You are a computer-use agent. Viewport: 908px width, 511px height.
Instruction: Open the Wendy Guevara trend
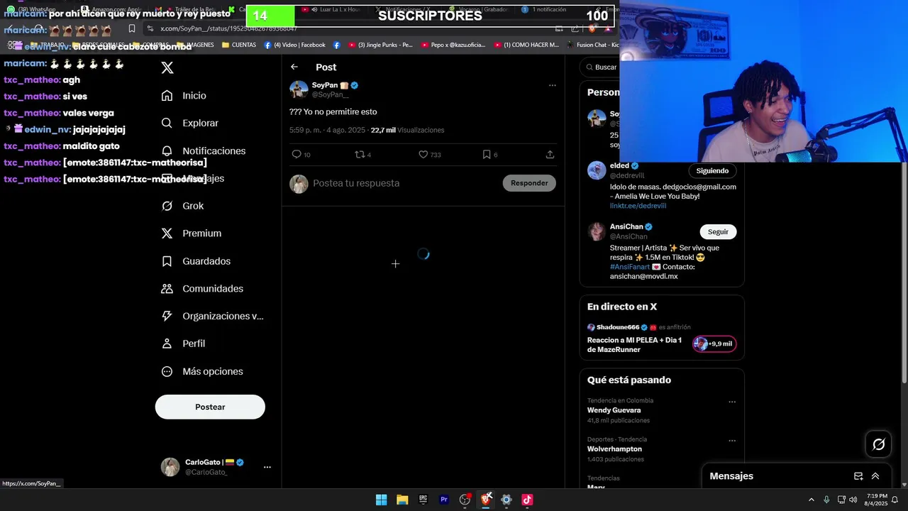coord(614,410)
